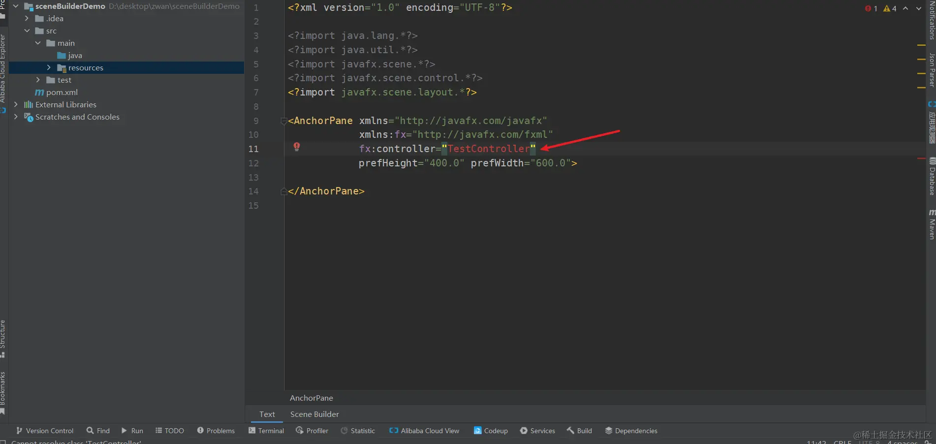
Task: Open the Terminal tool window
Action: pos(266,430)
